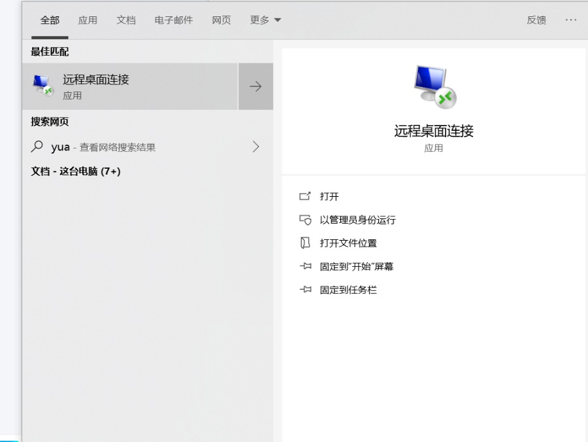The height and width of the screenshot is (442, 588).
Task: Switch to the 电子邮件 tab
Action: [173, 20]
